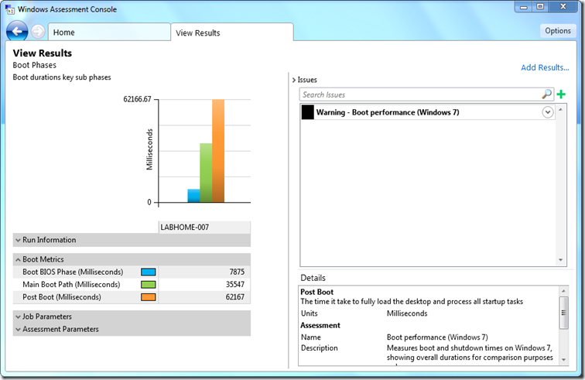Open the Options button

pos(557,31)
